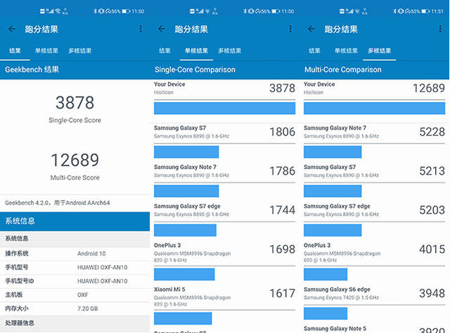Tap score bar under Samsung Galaxy S6 edge
Viewport: 450px width, 333px height.
[x=326, y=313]
